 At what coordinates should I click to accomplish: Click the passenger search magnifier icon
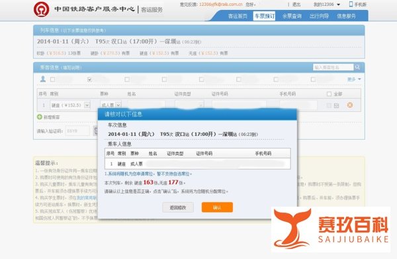pos(357,67)
